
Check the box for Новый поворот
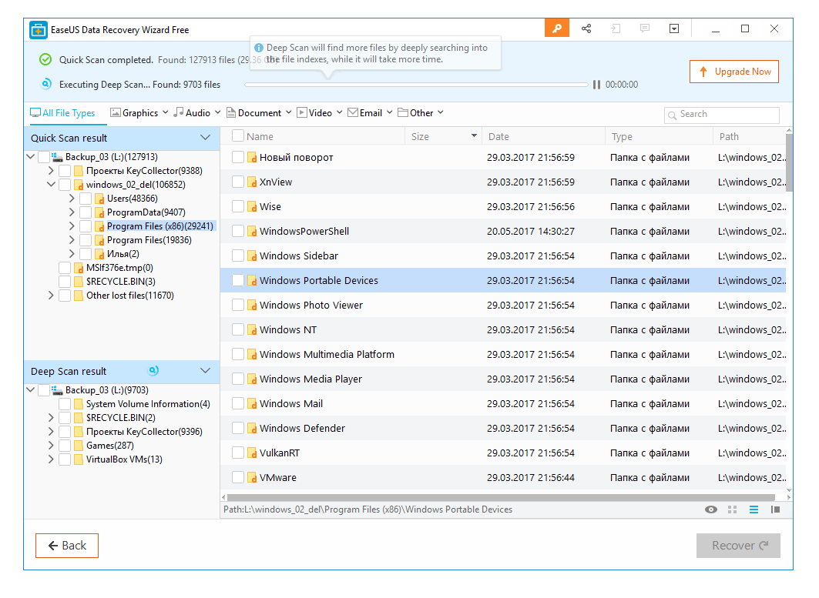pos(237,157)
